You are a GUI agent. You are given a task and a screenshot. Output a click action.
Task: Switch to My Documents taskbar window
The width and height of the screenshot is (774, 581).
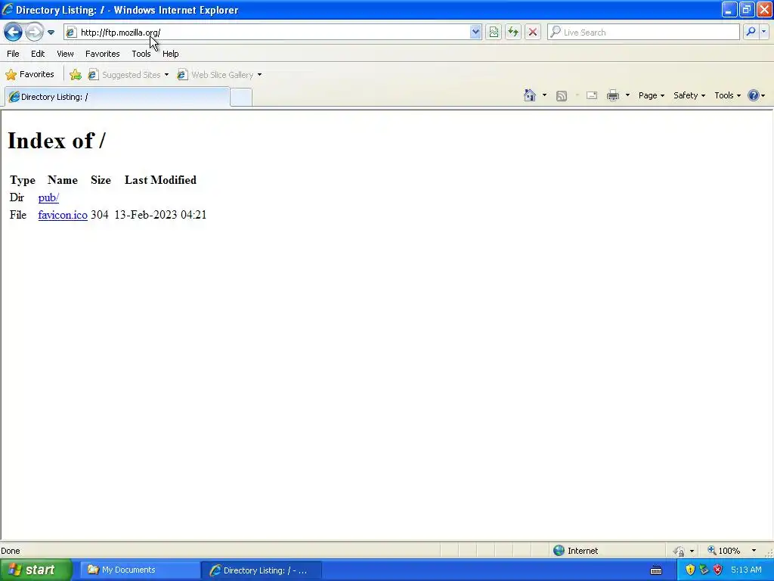tap(140, 570)
